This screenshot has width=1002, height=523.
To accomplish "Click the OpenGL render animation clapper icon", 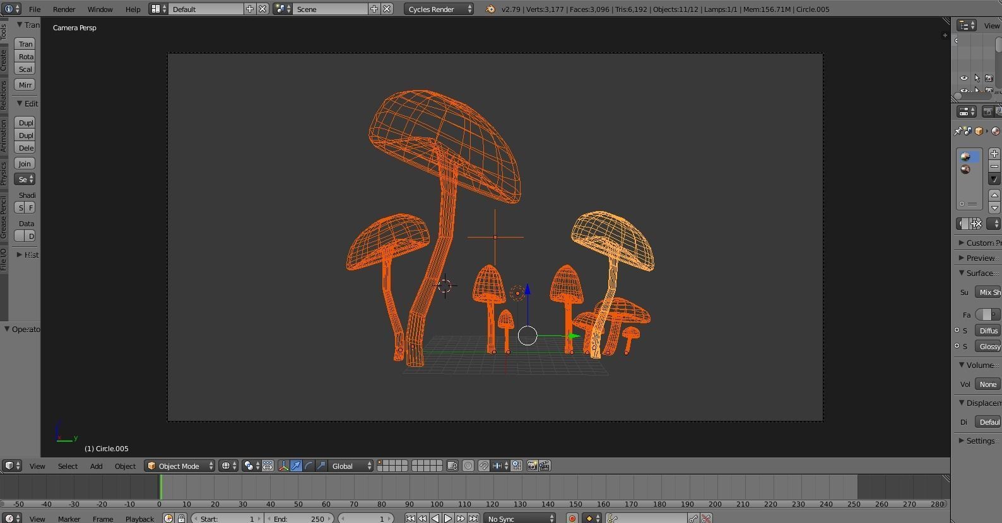I will coord(545,466).
